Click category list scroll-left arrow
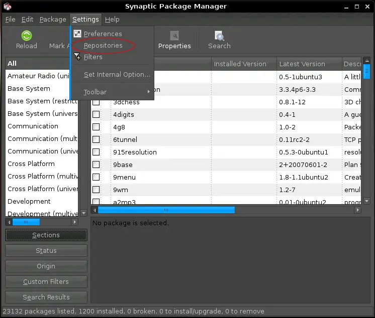Image resolution: width=375 pixels, height=318 pixels. click(x=9, y=222)
